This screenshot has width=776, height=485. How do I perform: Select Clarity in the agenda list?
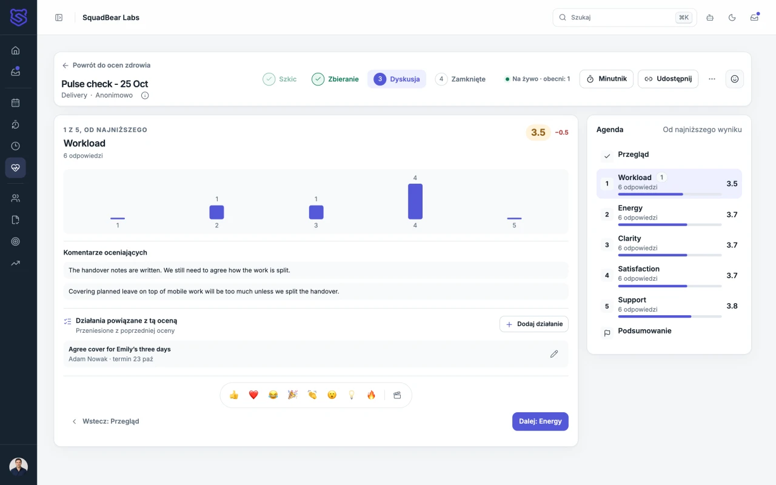point(669,245)
